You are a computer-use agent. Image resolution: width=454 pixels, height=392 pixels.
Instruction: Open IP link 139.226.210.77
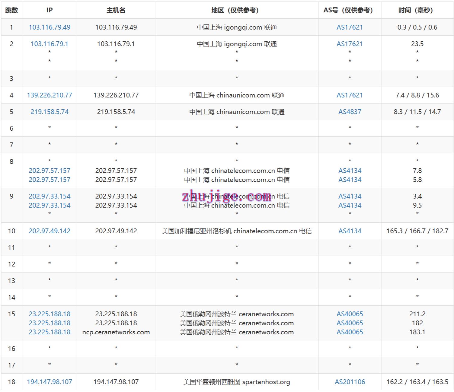(50, 95)
